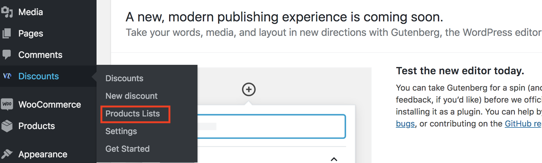Select New discount submenu entry
Screen dimensions: 542x163
(131, 96)
